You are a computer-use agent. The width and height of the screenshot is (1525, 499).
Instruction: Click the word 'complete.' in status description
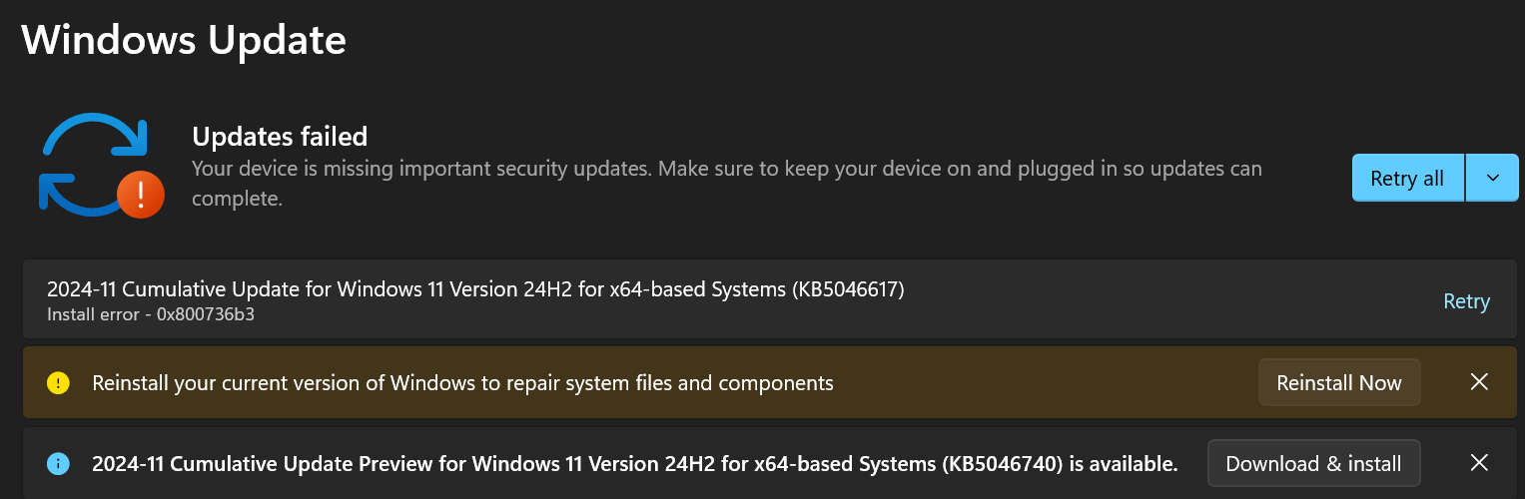click(237, 200)
